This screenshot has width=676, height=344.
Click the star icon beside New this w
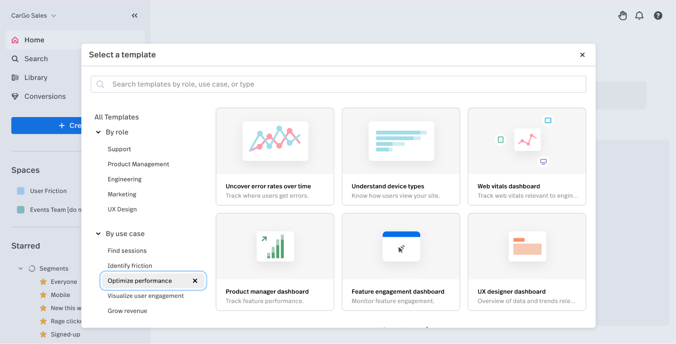(x=43, y=308)
